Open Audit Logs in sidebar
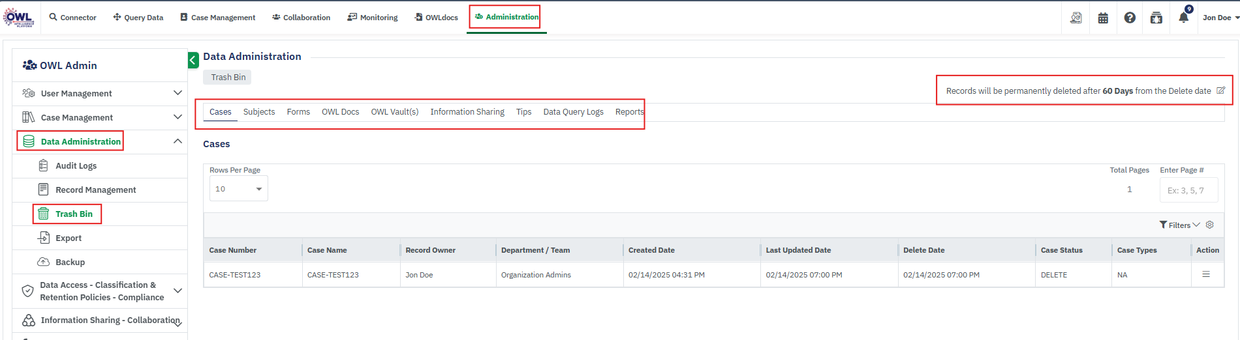Viewport: 1240px width, 340px height. pos(76,165)
